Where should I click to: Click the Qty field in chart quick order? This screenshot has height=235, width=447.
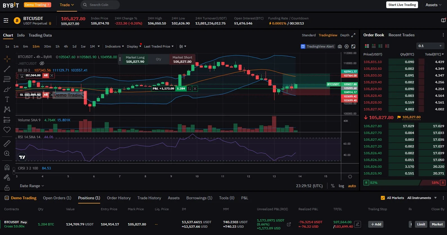[x=159, y=59]
